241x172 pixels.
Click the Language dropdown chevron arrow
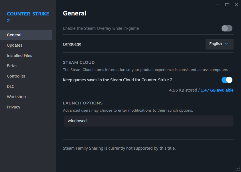pyautogui.click(x=226, y=44)
